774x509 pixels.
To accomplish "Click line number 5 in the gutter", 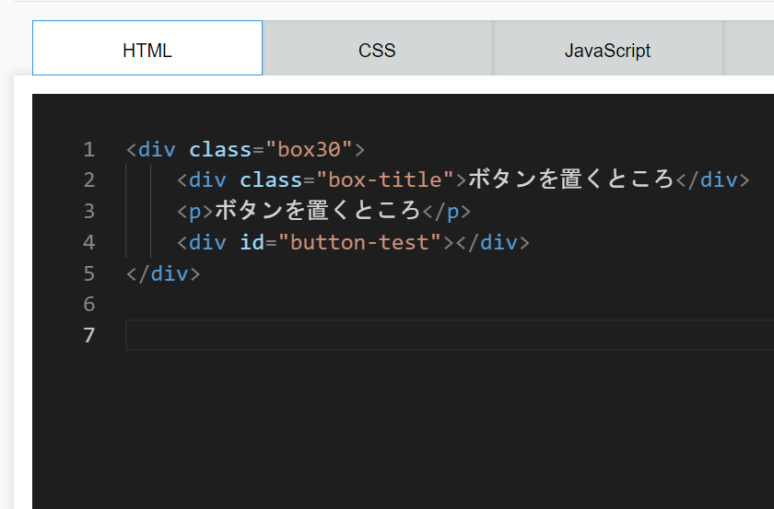I will [88, 273].
